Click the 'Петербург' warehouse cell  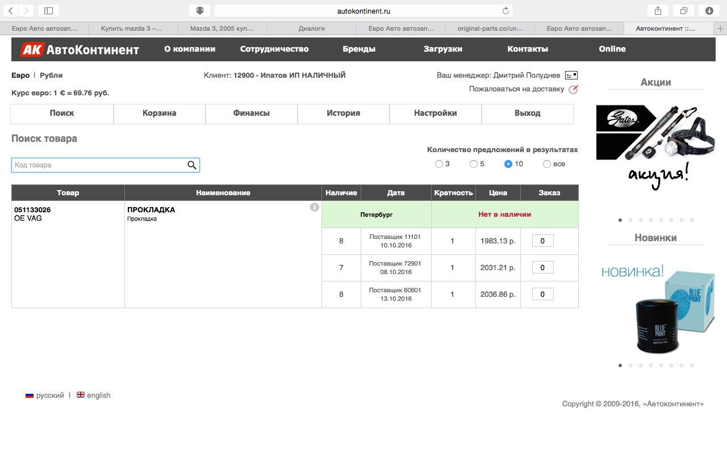[x=377, y=215]
